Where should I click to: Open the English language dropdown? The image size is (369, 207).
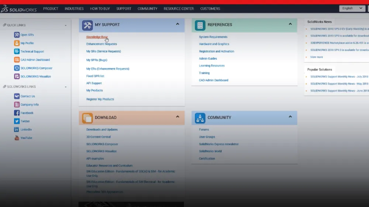(x=352, y=8)
